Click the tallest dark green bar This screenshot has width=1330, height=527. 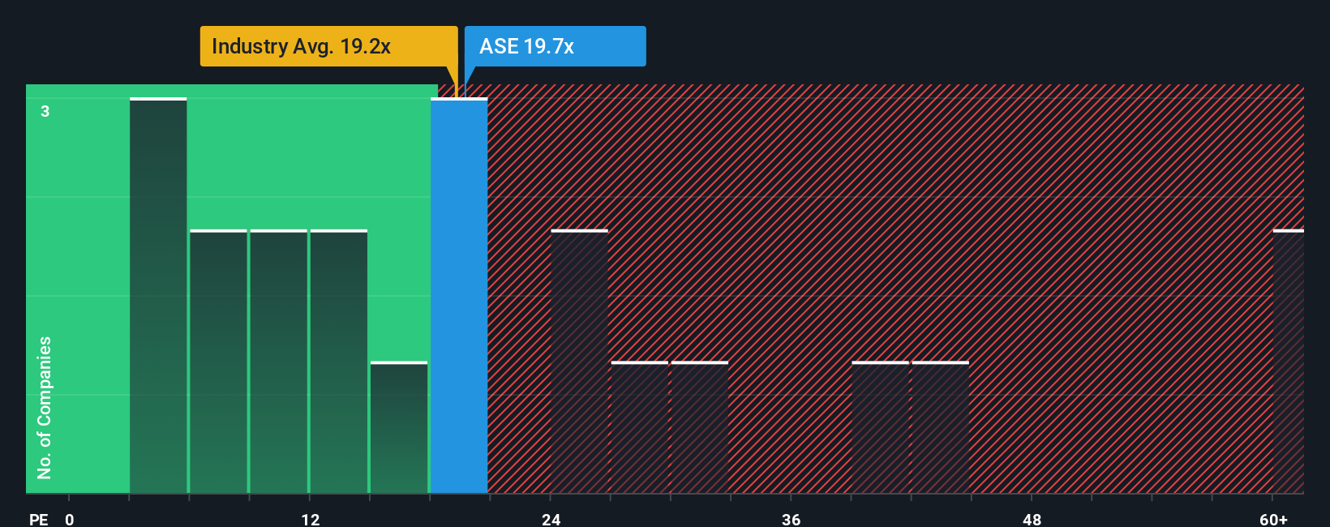(x=158, y=296)
